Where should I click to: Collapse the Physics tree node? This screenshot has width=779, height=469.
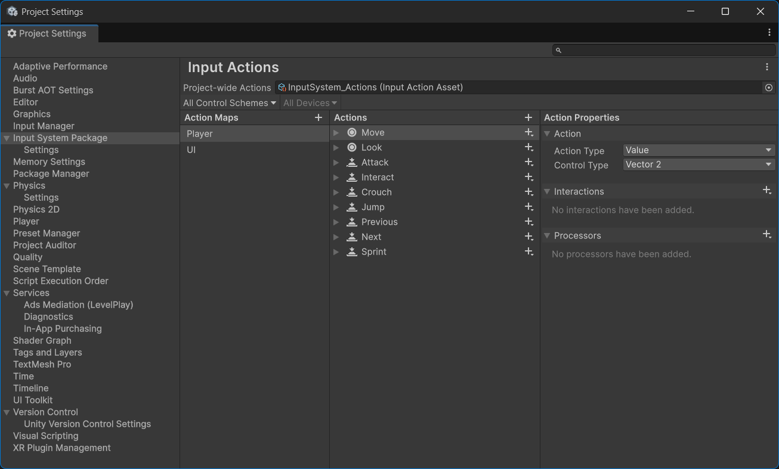(x=7, y=186)
